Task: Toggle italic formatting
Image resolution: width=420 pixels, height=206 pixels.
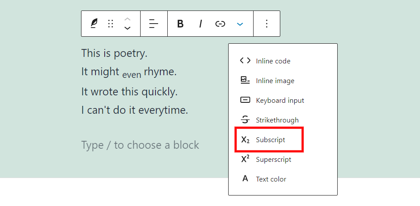Action: [200, 24]
